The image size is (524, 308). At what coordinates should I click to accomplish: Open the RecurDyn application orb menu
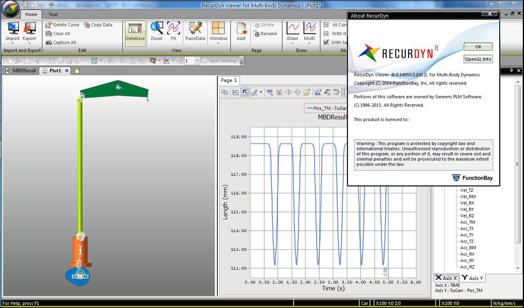(11, 9)
